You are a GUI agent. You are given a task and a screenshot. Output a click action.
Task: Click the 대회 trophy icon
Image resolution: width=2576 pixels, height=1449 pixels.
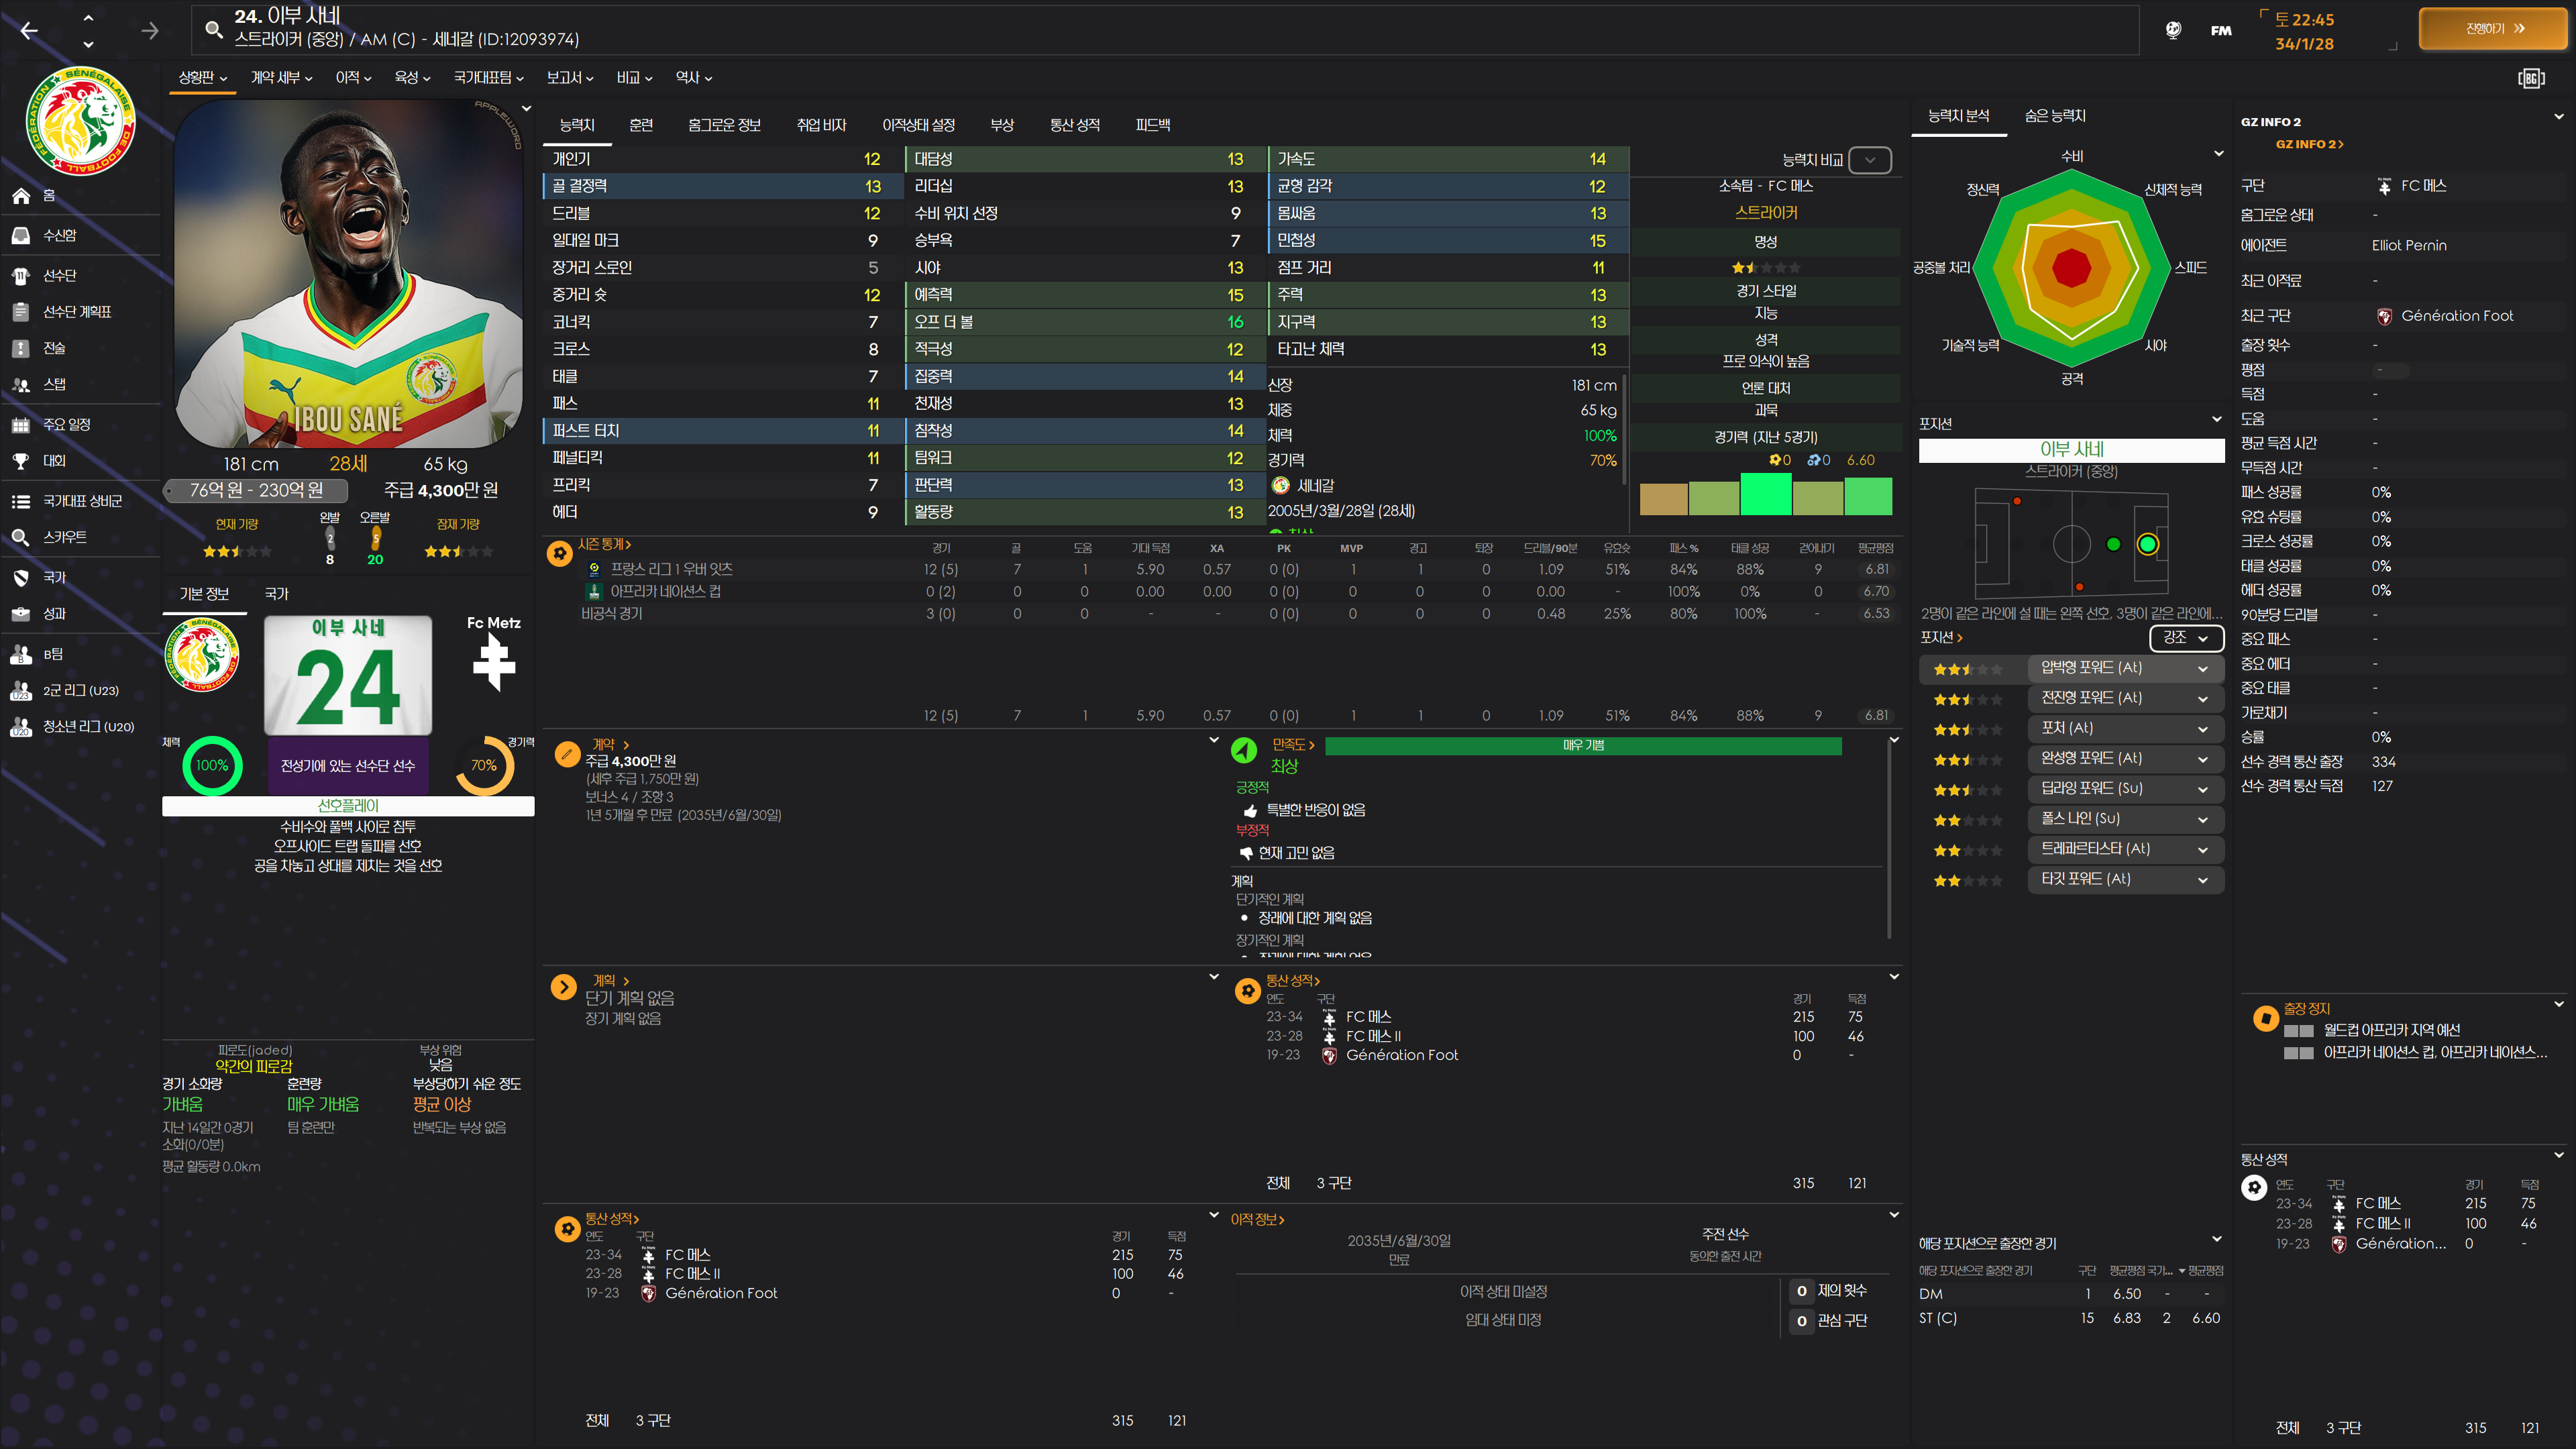[21, 461]
